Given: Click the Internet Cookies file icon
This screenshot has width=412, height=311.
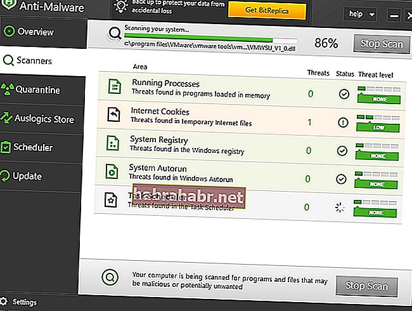Looking at the screenshot, I should pos(113,114).
